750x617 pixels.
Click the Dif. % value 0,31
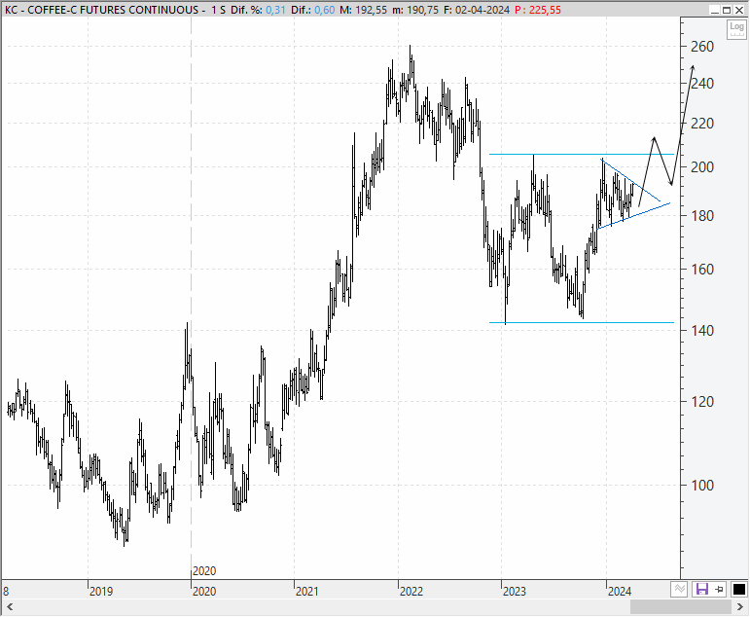click(x=275, y=10)
